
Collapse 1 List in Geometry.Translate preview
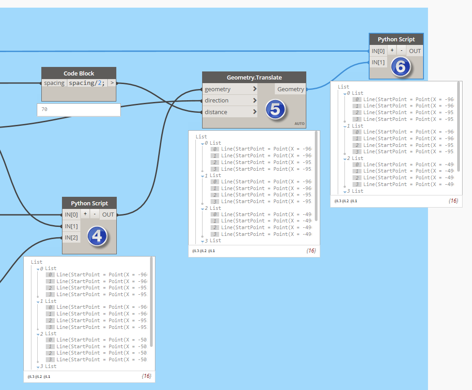pos(202,176)
